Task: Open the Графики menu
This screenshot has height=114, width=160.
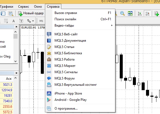Action: pos(7,7)
